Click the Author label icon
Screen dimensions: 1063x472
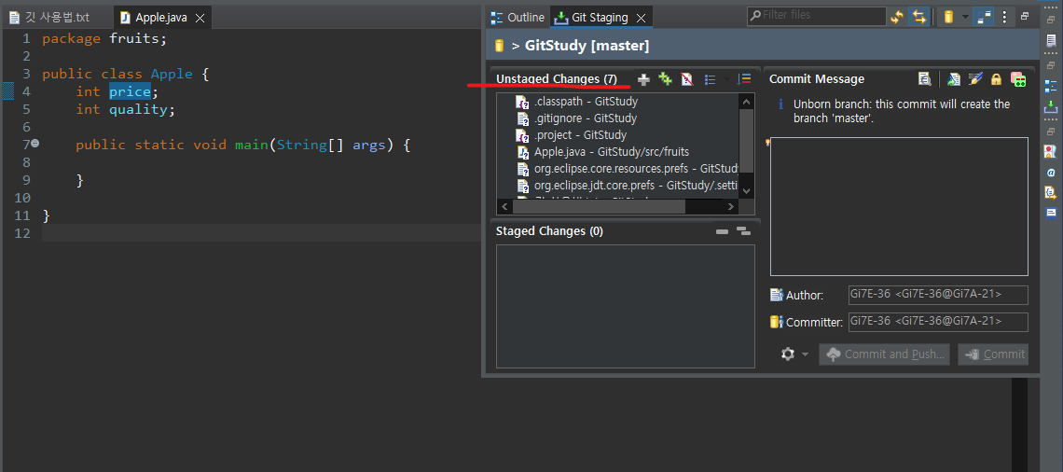[777, 295]
